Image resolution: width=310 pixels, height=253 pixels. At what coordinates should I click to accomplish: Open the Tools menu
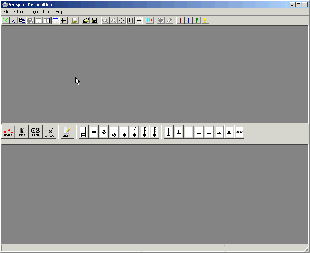47,12
